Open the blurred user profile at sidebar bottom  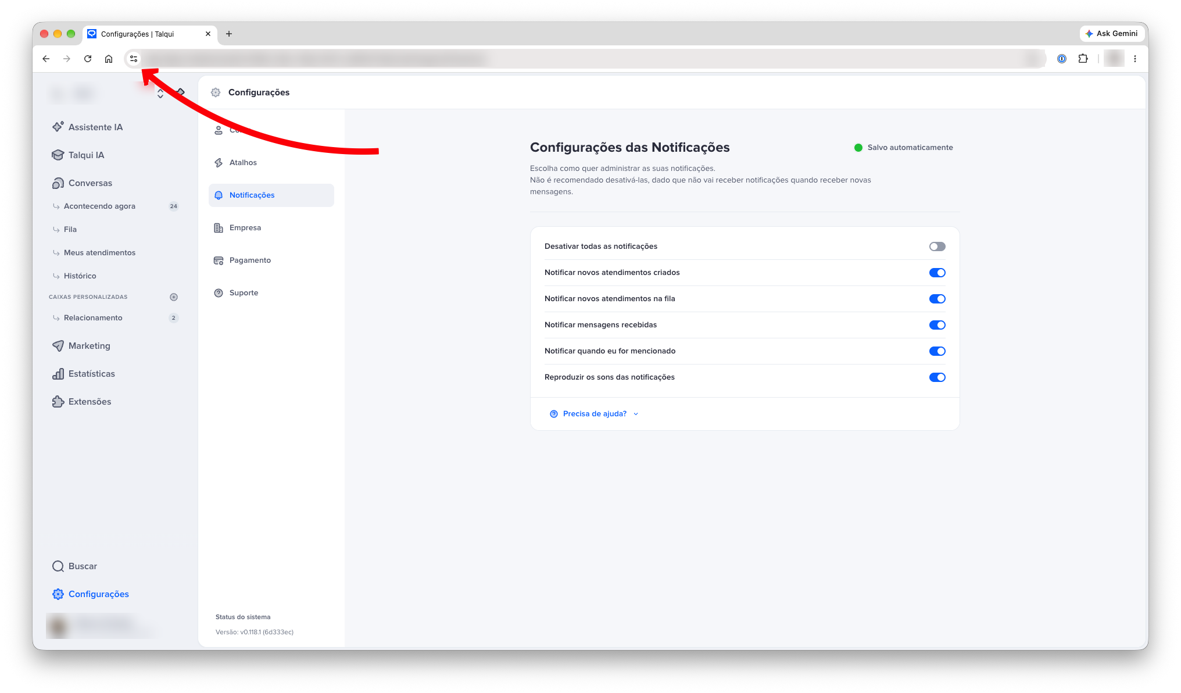pyautogui.click(x=102, y=626)
